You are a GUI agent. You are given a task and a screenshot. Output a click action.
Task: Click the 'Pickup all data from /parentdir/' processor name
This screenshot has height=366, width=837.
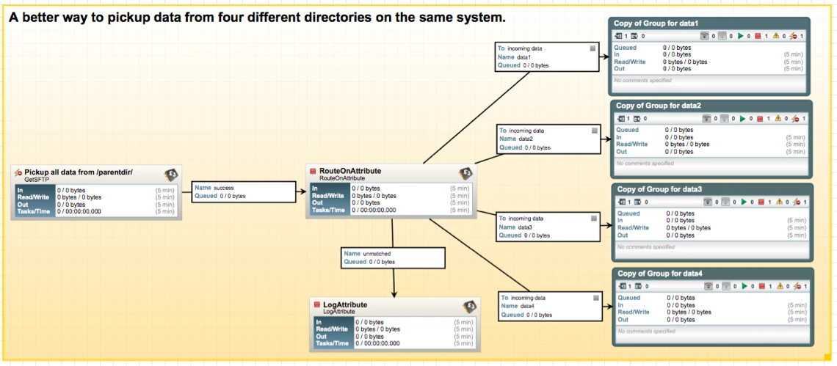point(79,172)
